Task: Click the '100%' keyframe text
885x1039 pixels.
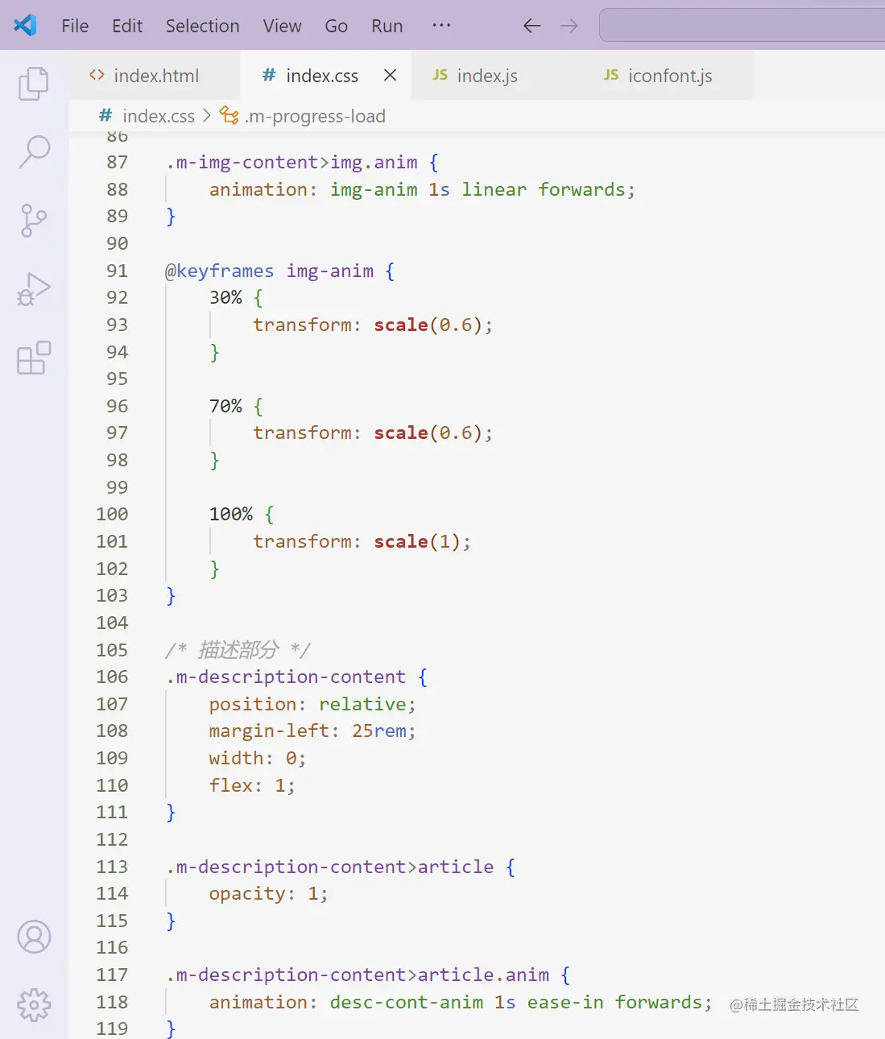Action: [x=231, y=514]
